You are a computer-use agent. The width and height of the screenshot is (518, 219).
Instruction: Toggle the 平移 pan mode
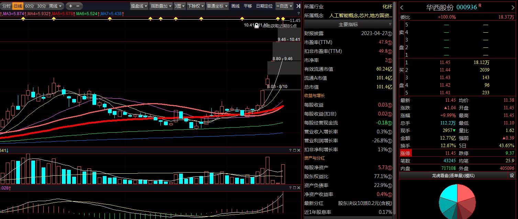[247, 6]
